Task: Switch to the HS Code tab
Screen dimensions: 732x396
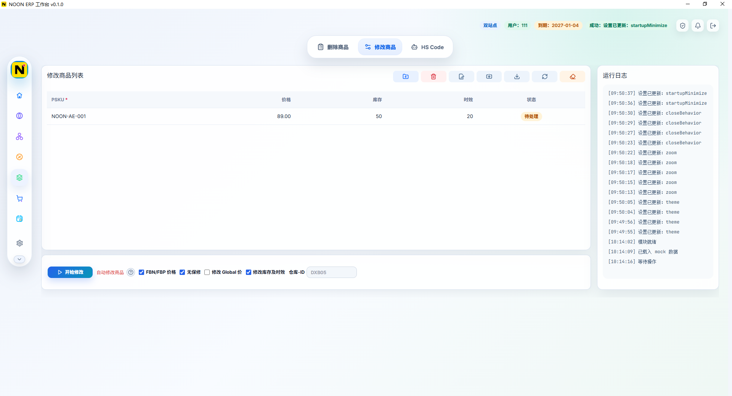Action: coord(427,47)
